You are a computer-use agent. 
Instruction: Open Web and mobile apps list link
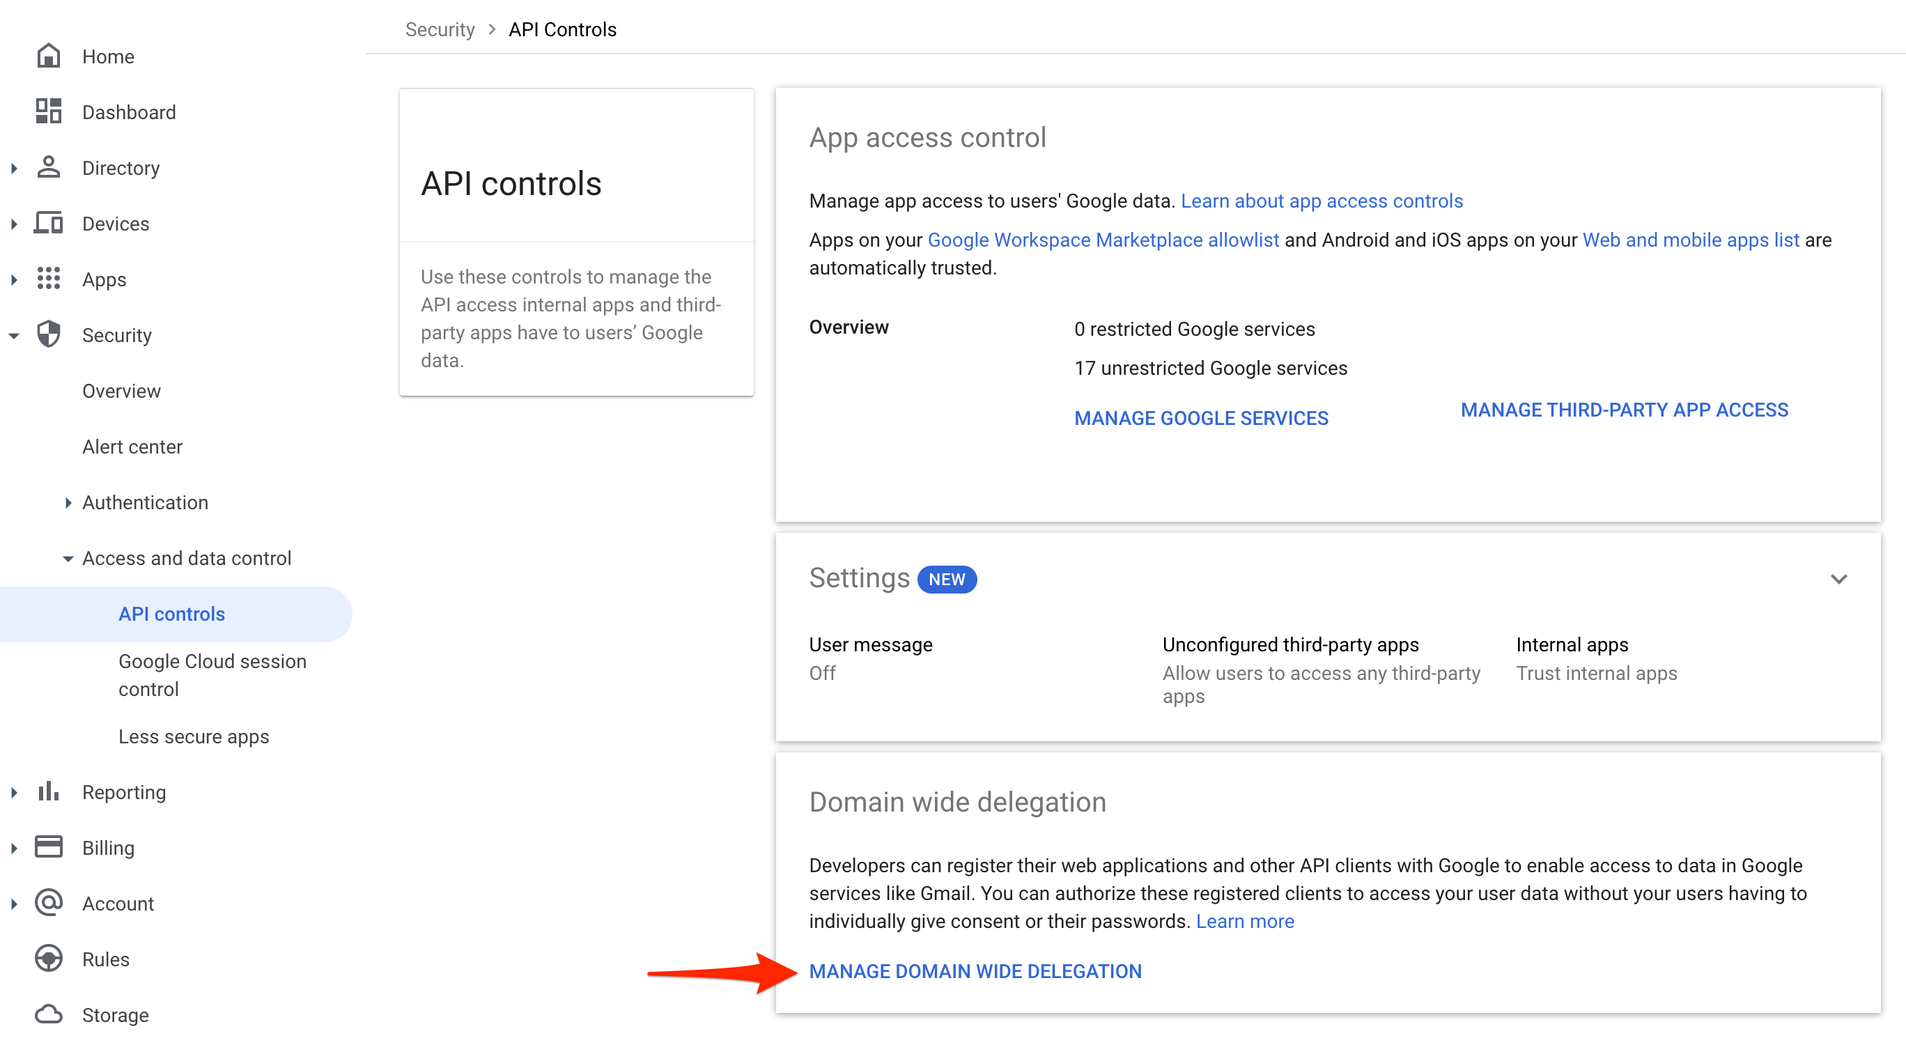click(x=1691, y=240)
